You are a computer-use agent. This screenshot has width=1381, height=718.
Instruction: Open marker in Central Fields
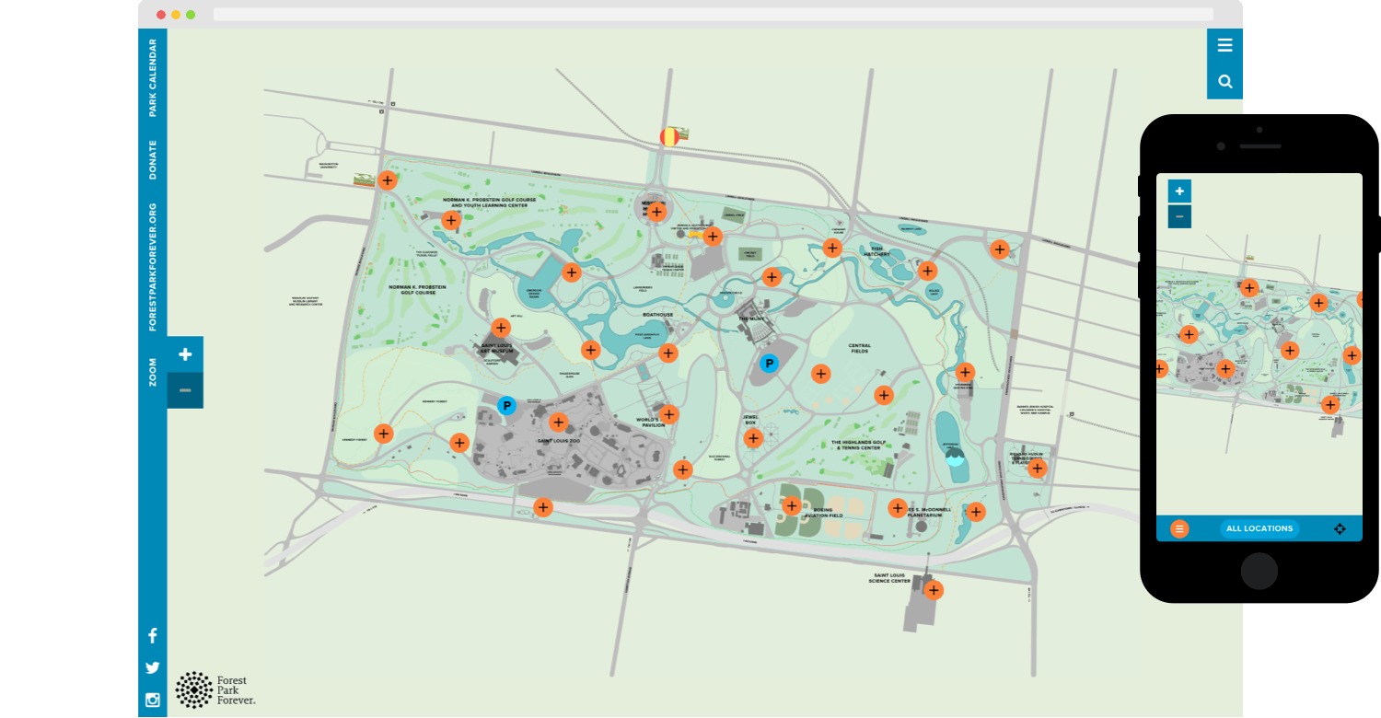click(x=820, y=374)
